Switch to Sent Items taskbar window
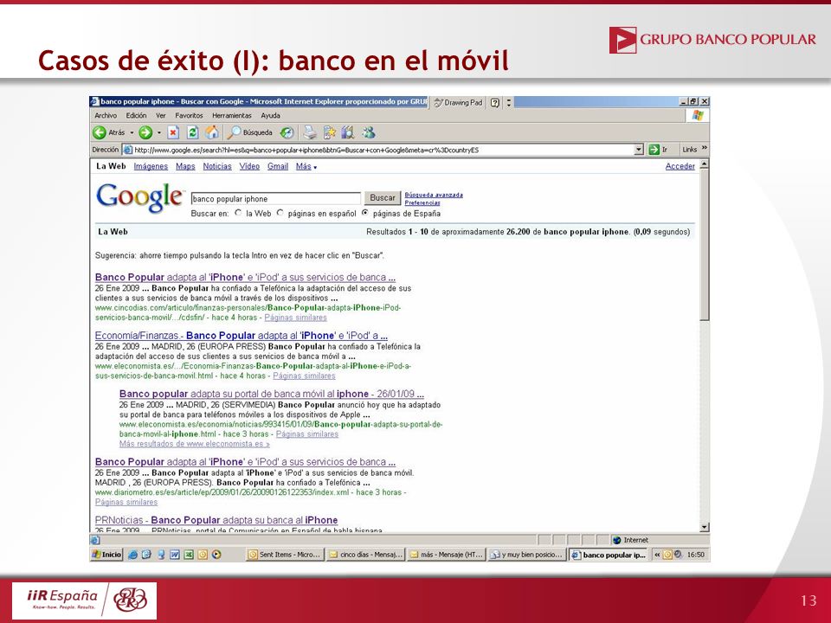 (285, 555)
